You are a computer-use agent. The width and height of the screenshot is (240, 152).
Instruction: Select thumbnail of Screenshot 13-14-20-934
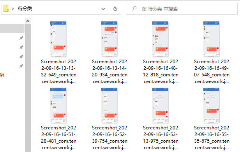tap(109, 39)
